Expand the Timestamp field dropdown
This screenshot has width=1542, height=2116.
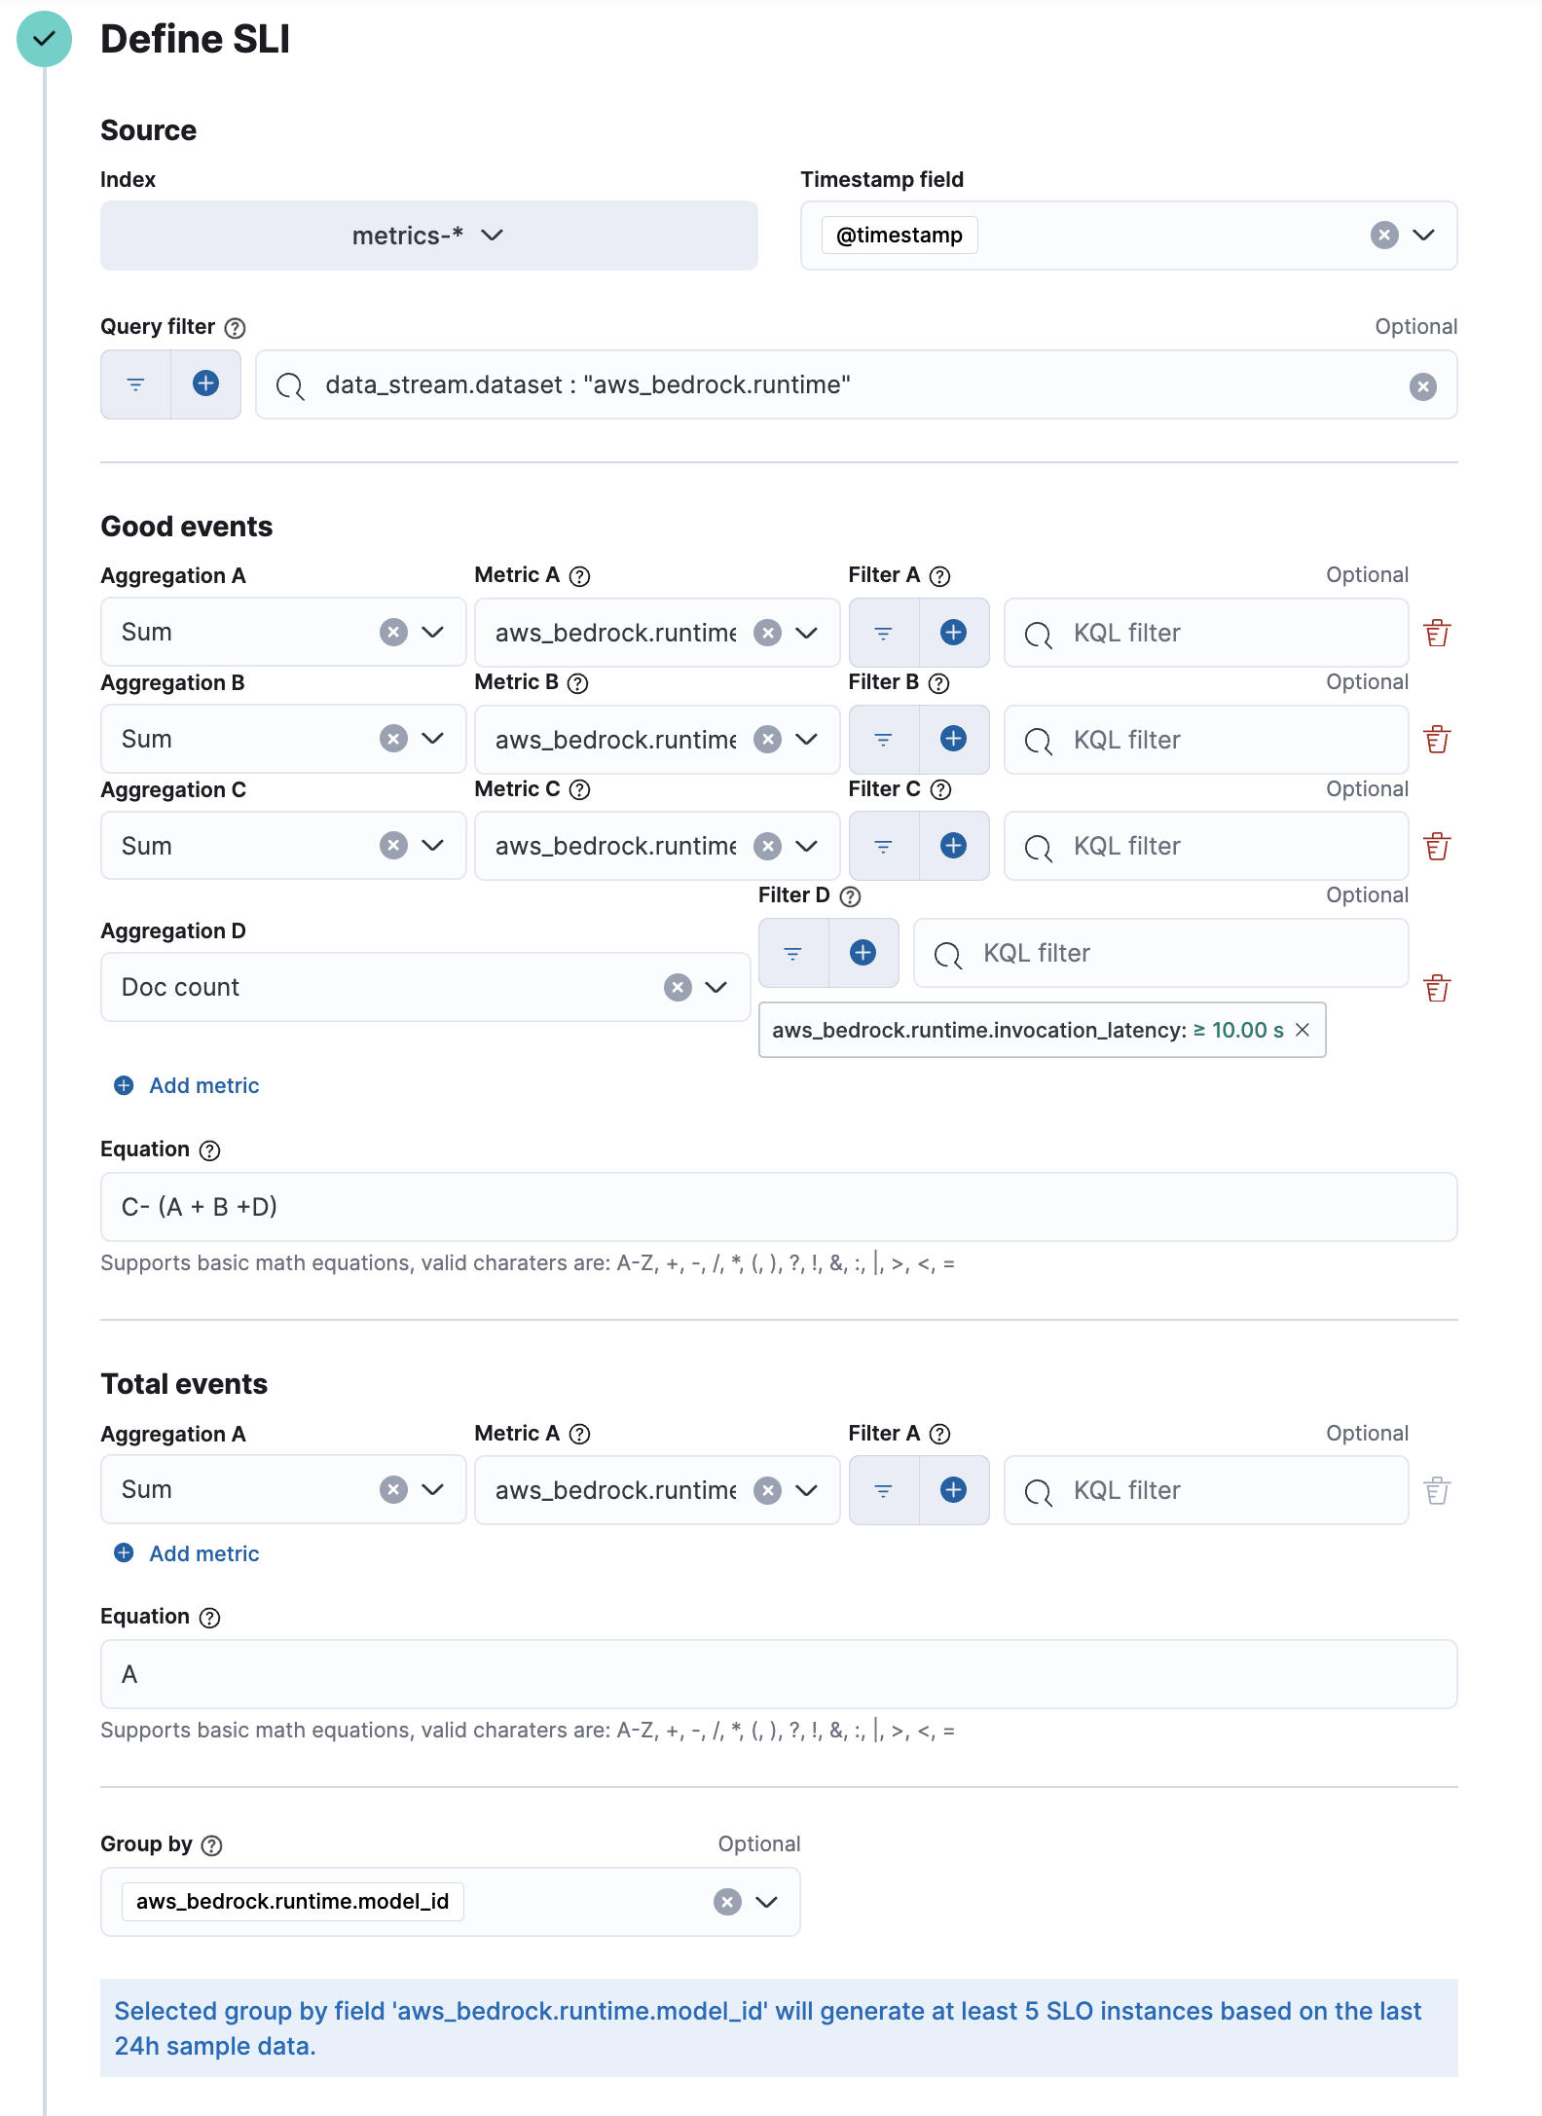[x=1423, y=236]
